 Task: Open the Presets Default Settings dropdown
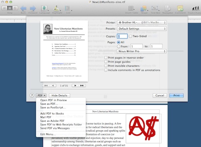(x=142, y=29)
